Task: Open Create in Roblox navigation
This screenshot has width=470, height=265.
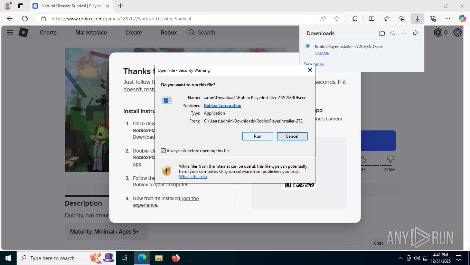Action: point(134,32)
